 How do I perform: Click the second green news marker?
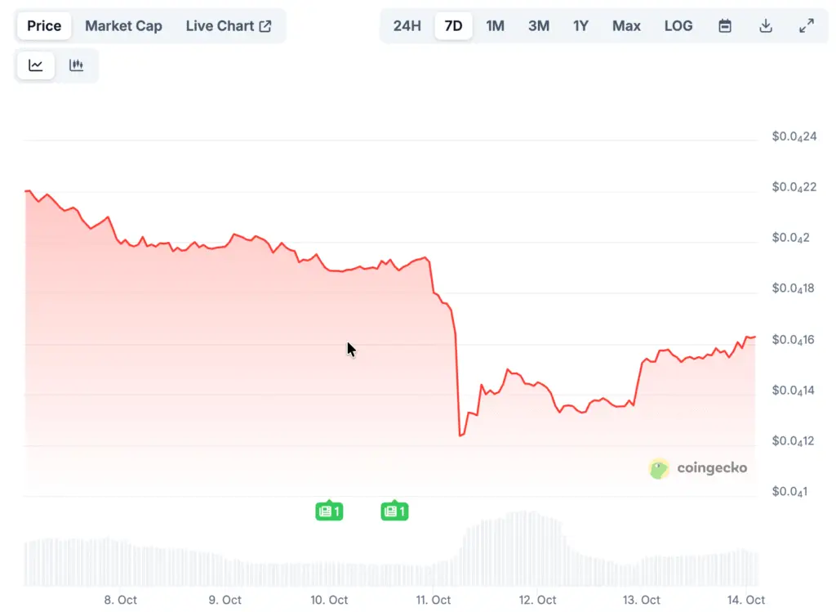pyautogui.click(x=394, y=511)
